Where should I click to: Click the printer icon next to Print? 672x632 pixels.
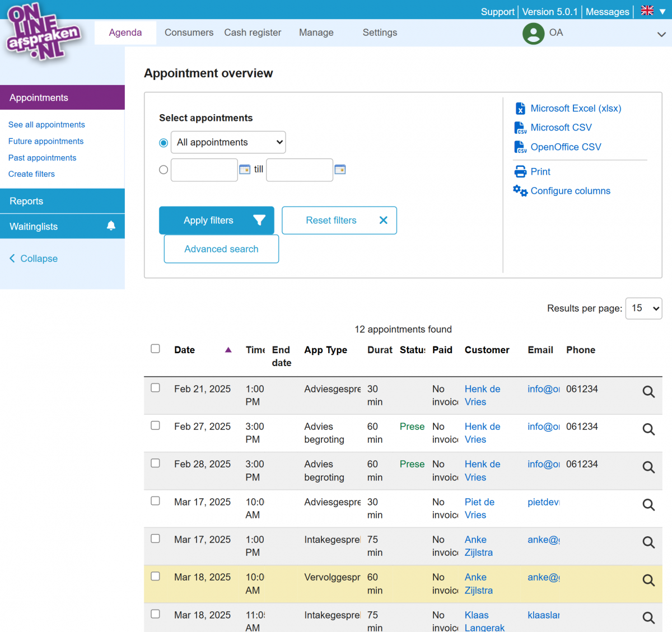(x=520, y=172)
